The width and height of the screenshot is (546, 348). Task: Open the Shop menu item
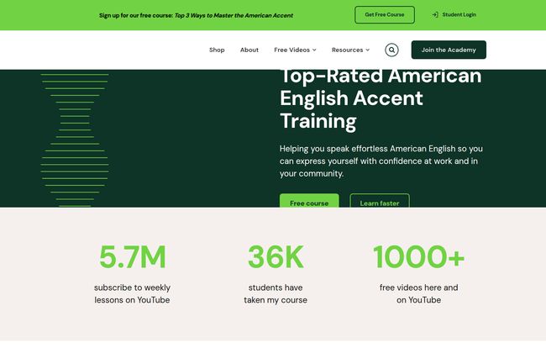pos(217,50)
